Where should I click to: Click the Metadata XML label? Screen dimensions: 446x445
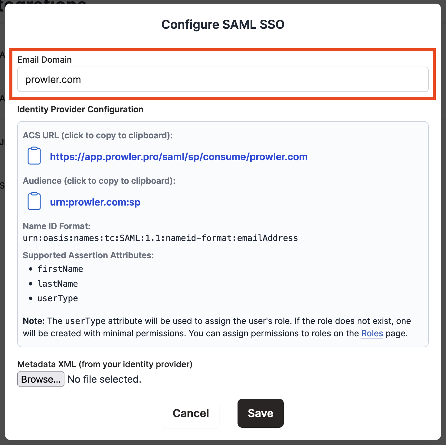105,364
